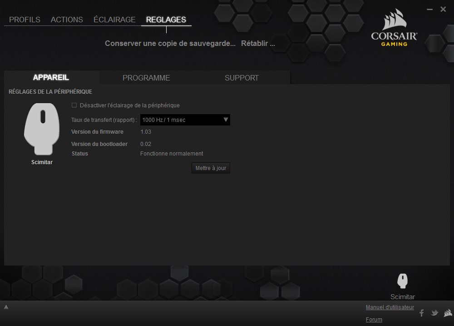This screenshot has height=326, width=454.
Task: Select the REGLAGES tab
Action: point(166,20)
